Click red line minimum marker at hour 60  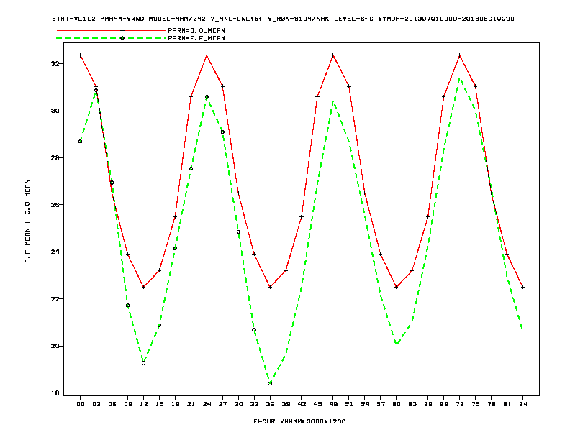[x=397, y=287]
